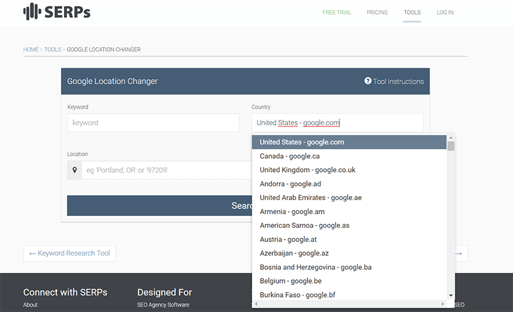Screen dimensions: 513x312
Task: Pick Andorra - google.ad option
Action: click(349, 184)
